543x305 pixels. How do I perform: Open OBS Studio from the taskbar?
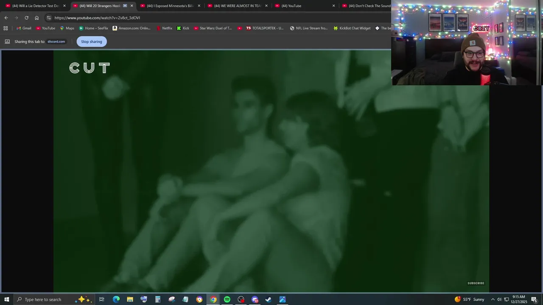tap(241, 299)
